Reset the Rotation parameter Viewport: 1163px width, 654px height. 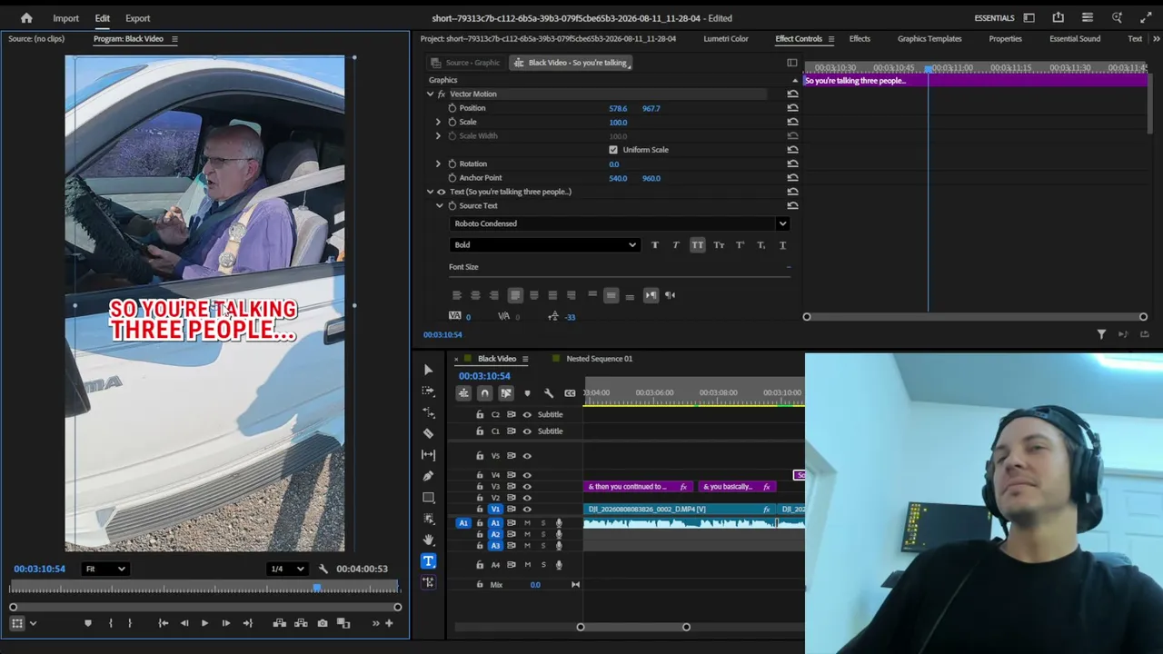pos(792,163)
